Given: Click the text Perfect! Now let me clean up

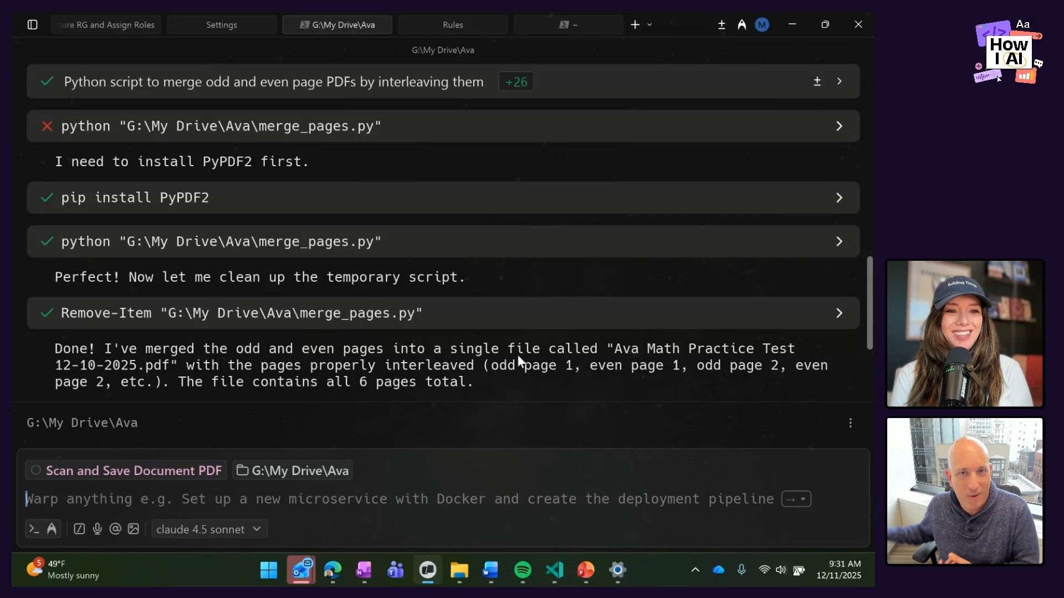Looking at the screenshot, I should [x=259, y=277].
